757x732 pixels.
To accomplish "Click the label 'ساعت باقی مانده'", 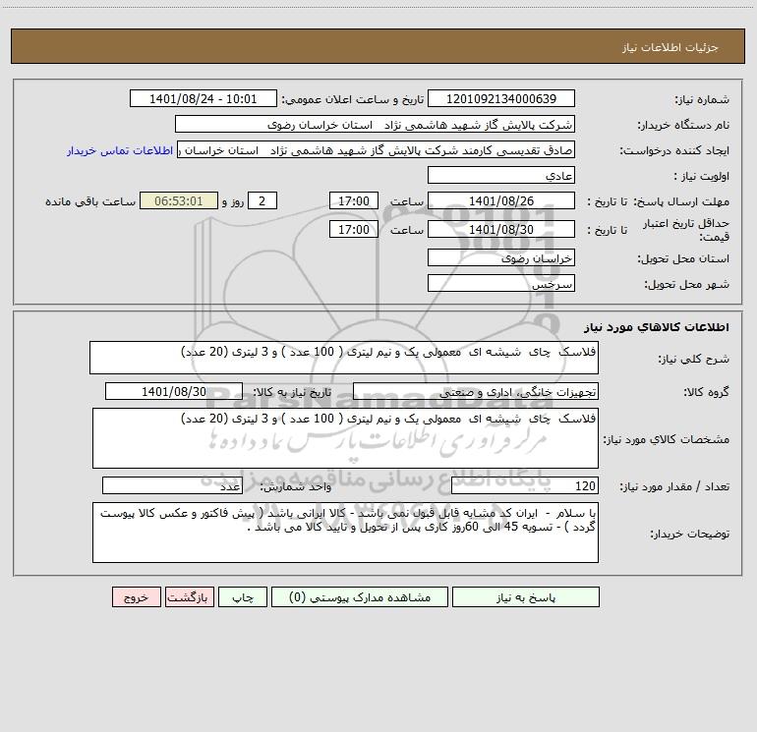I will 90,201.
